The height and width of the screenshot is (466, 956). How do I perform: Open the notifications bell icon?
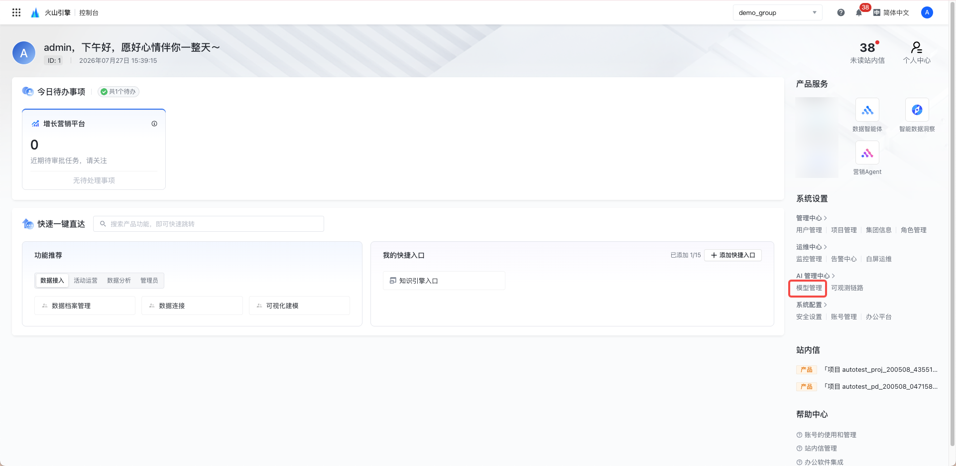859,12
